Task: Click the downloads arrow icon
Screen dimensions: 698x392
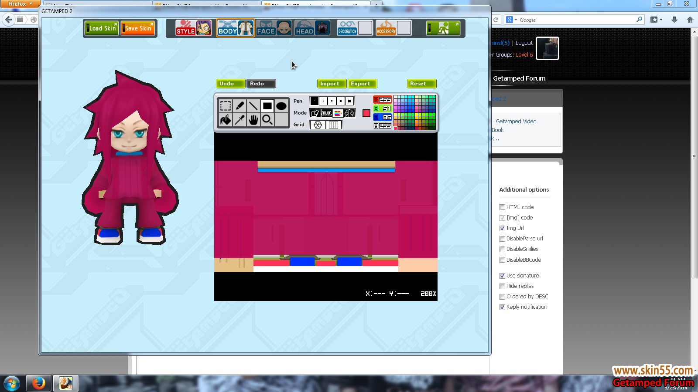Action: point(674,20)
